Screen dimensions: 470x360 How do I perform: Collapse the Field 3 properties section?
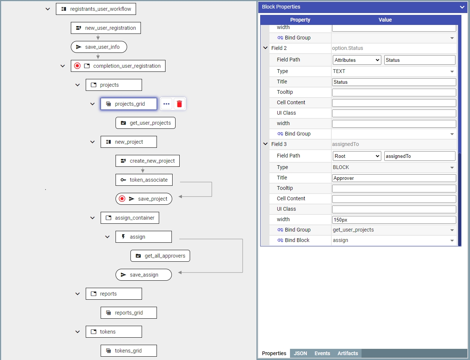click(x=265, y=144)
